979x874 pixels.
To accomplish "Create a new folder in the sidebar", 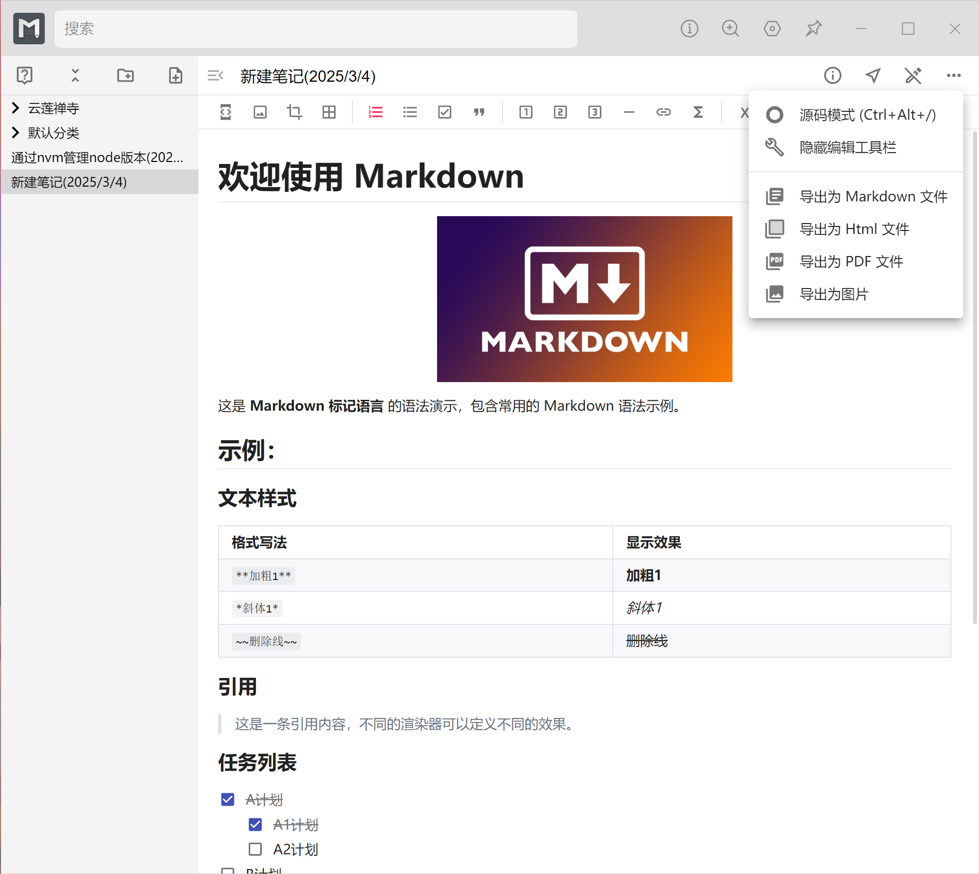I will 125,75.
